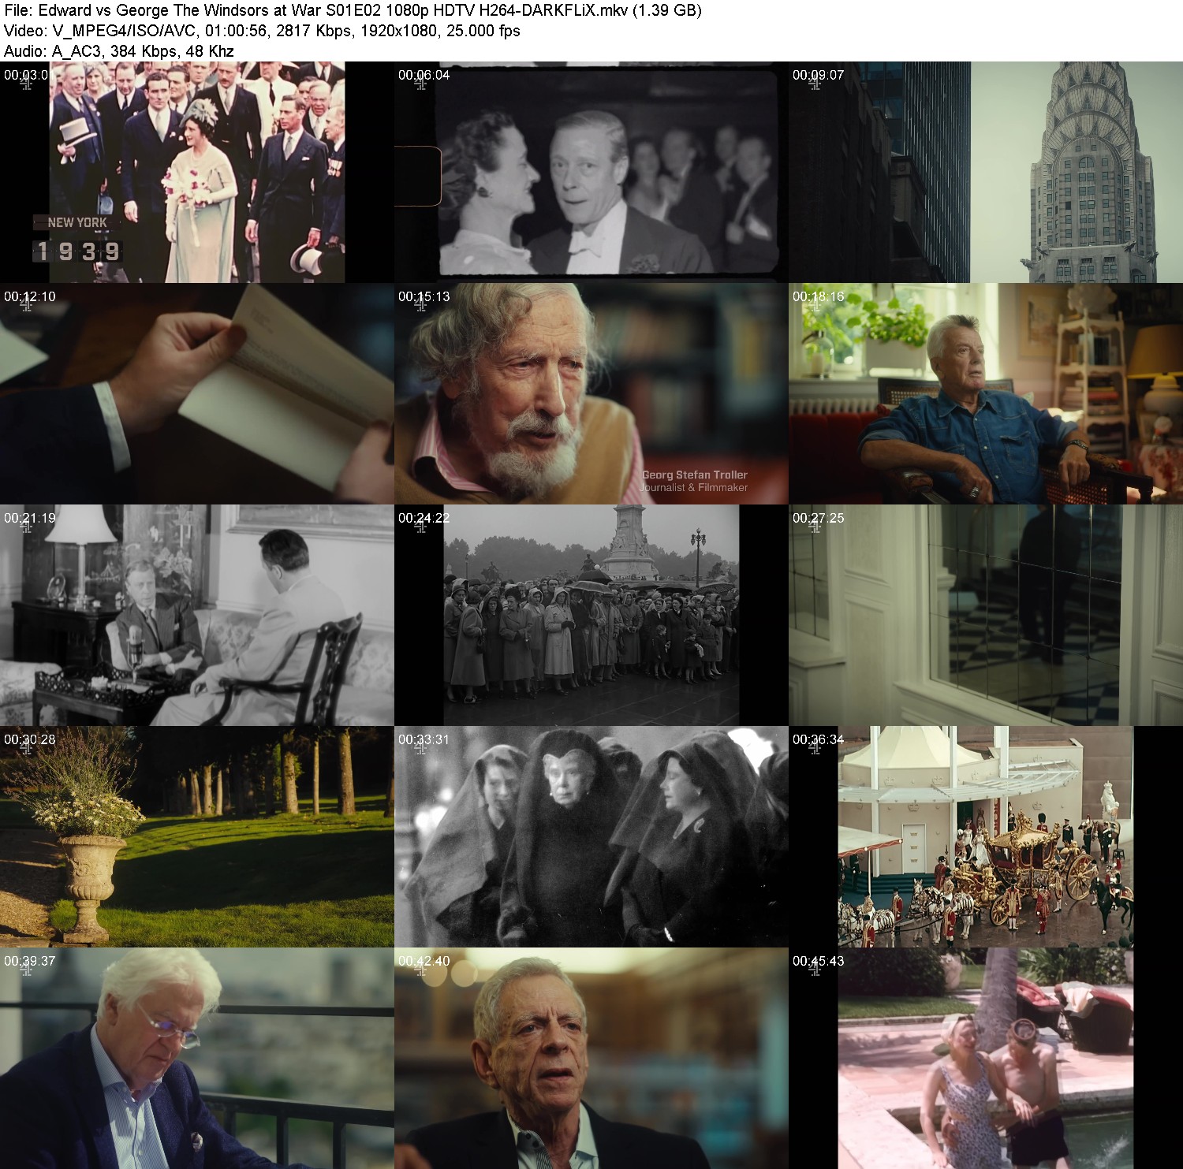Select the 00:12:10 hand holding letter thumbnail

(197, 393)
